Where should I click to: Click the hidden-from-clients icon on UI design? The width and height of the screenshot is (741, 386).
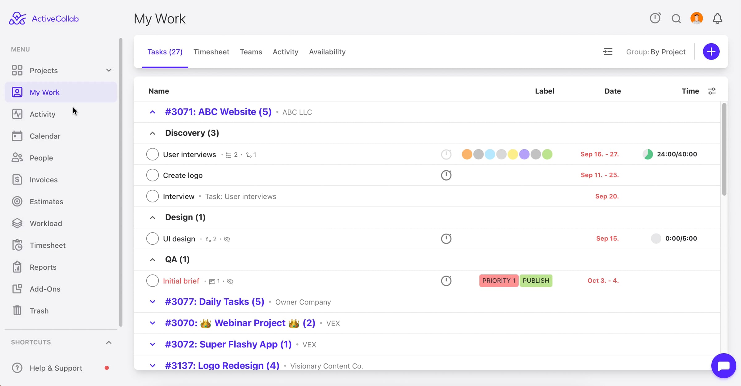[x=227, y=239]
